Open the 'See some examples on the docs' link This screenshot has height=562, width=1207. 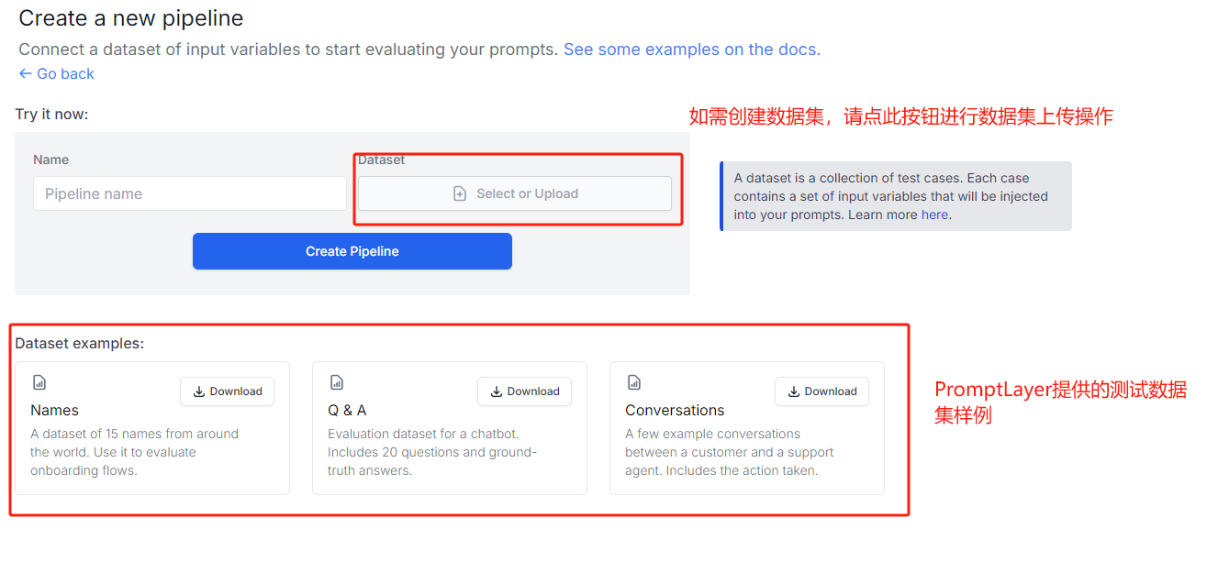[x=691, y=50]
